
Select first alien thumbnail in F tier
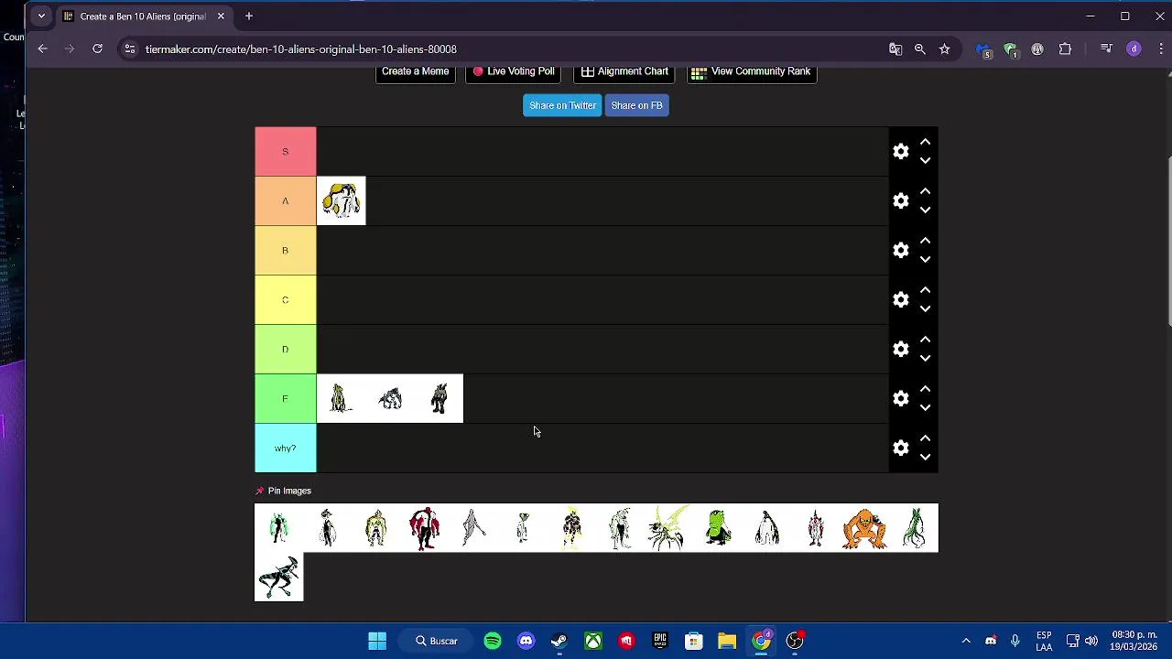(x=341, y=398)
